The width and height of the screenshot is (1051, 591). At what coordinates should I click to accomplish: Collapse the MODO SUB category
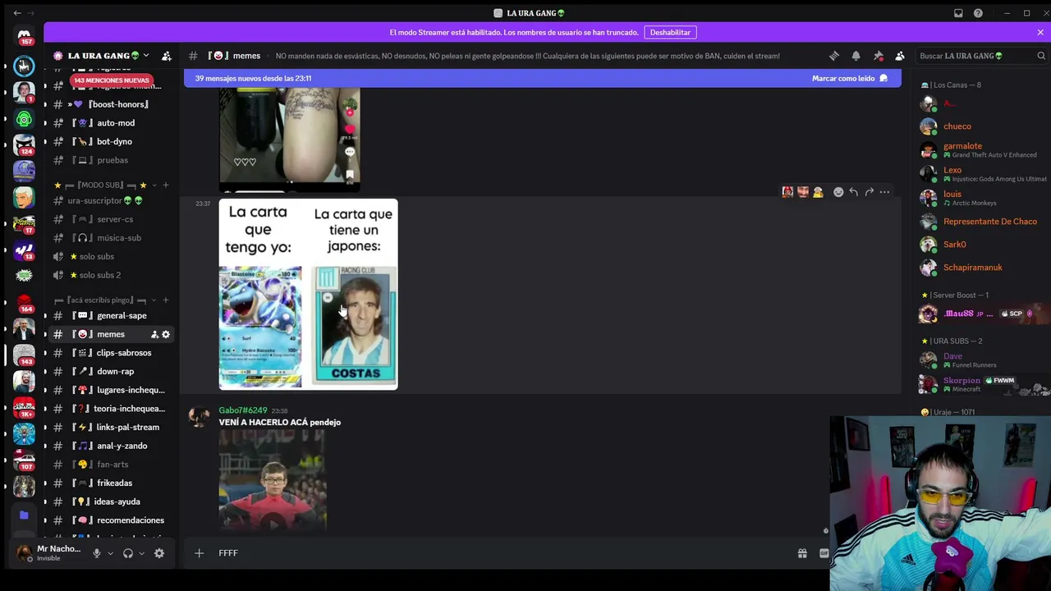[105, 185]
